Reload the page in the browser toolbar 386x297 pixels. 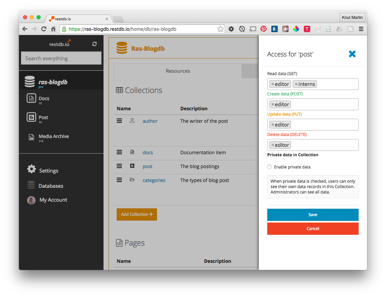pyautogui.click(x=44, y=29)
